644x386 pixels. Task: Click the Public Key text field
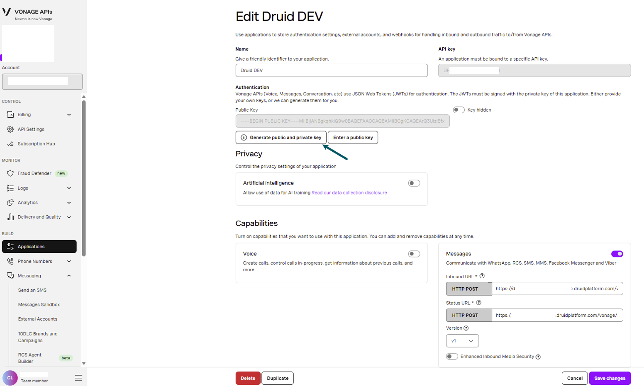click(x=343, y=121)
